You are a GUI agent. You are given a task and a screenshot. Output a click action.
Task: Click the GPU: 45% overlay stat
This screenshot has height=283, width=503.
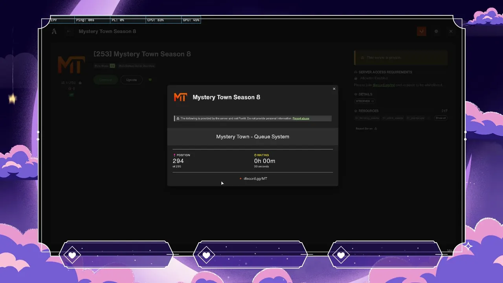point(191,20)
